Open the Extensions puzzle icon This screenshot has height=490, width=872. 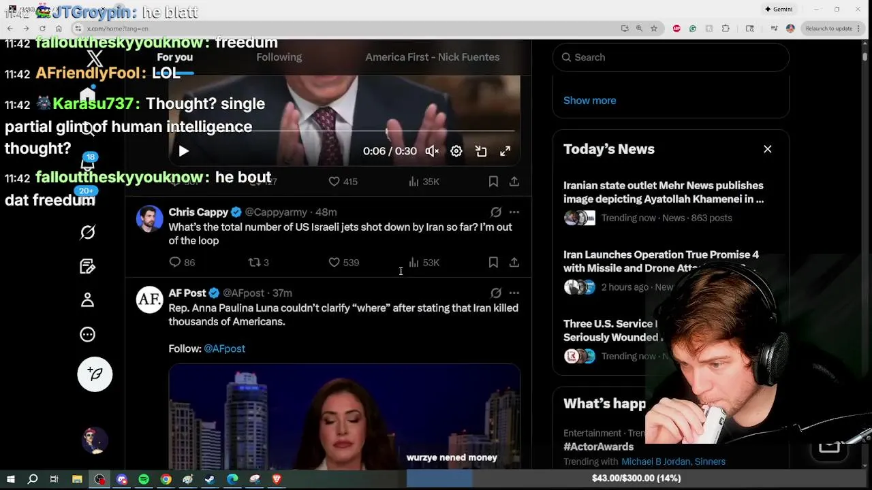point(726,29)
